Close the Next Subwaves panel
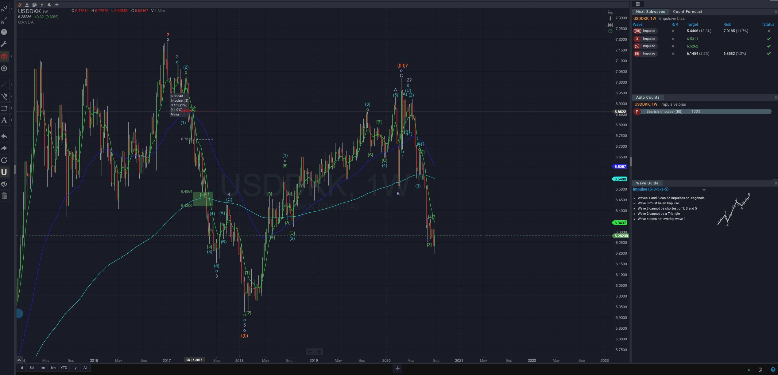778x375 pixels. click(x=776, y=12)
